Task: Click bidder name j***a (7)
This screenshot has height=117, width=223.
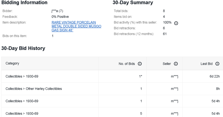Action: point(57,11)
